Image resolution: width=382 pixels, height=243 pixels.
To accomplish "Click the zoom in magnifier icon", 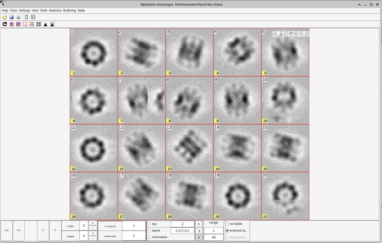I will point(296,34).
